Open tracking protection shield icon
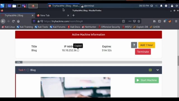179x101 pixels. (x=34, y=21)
